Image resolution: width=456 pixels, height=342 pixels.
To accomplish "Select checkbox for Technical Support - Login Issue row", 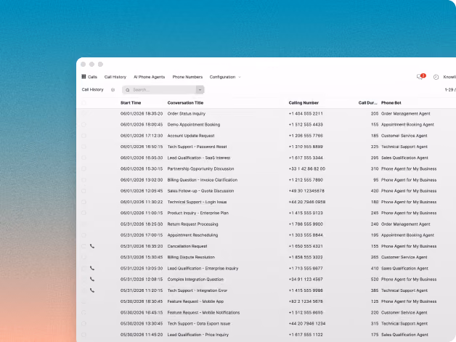I will coord(84,202).
